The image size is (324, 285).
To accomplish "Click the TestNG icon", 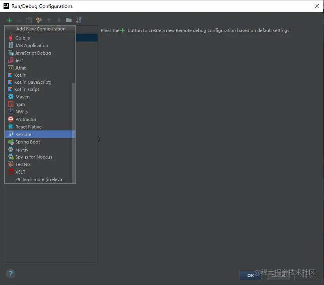I will [x=11, y=164].
